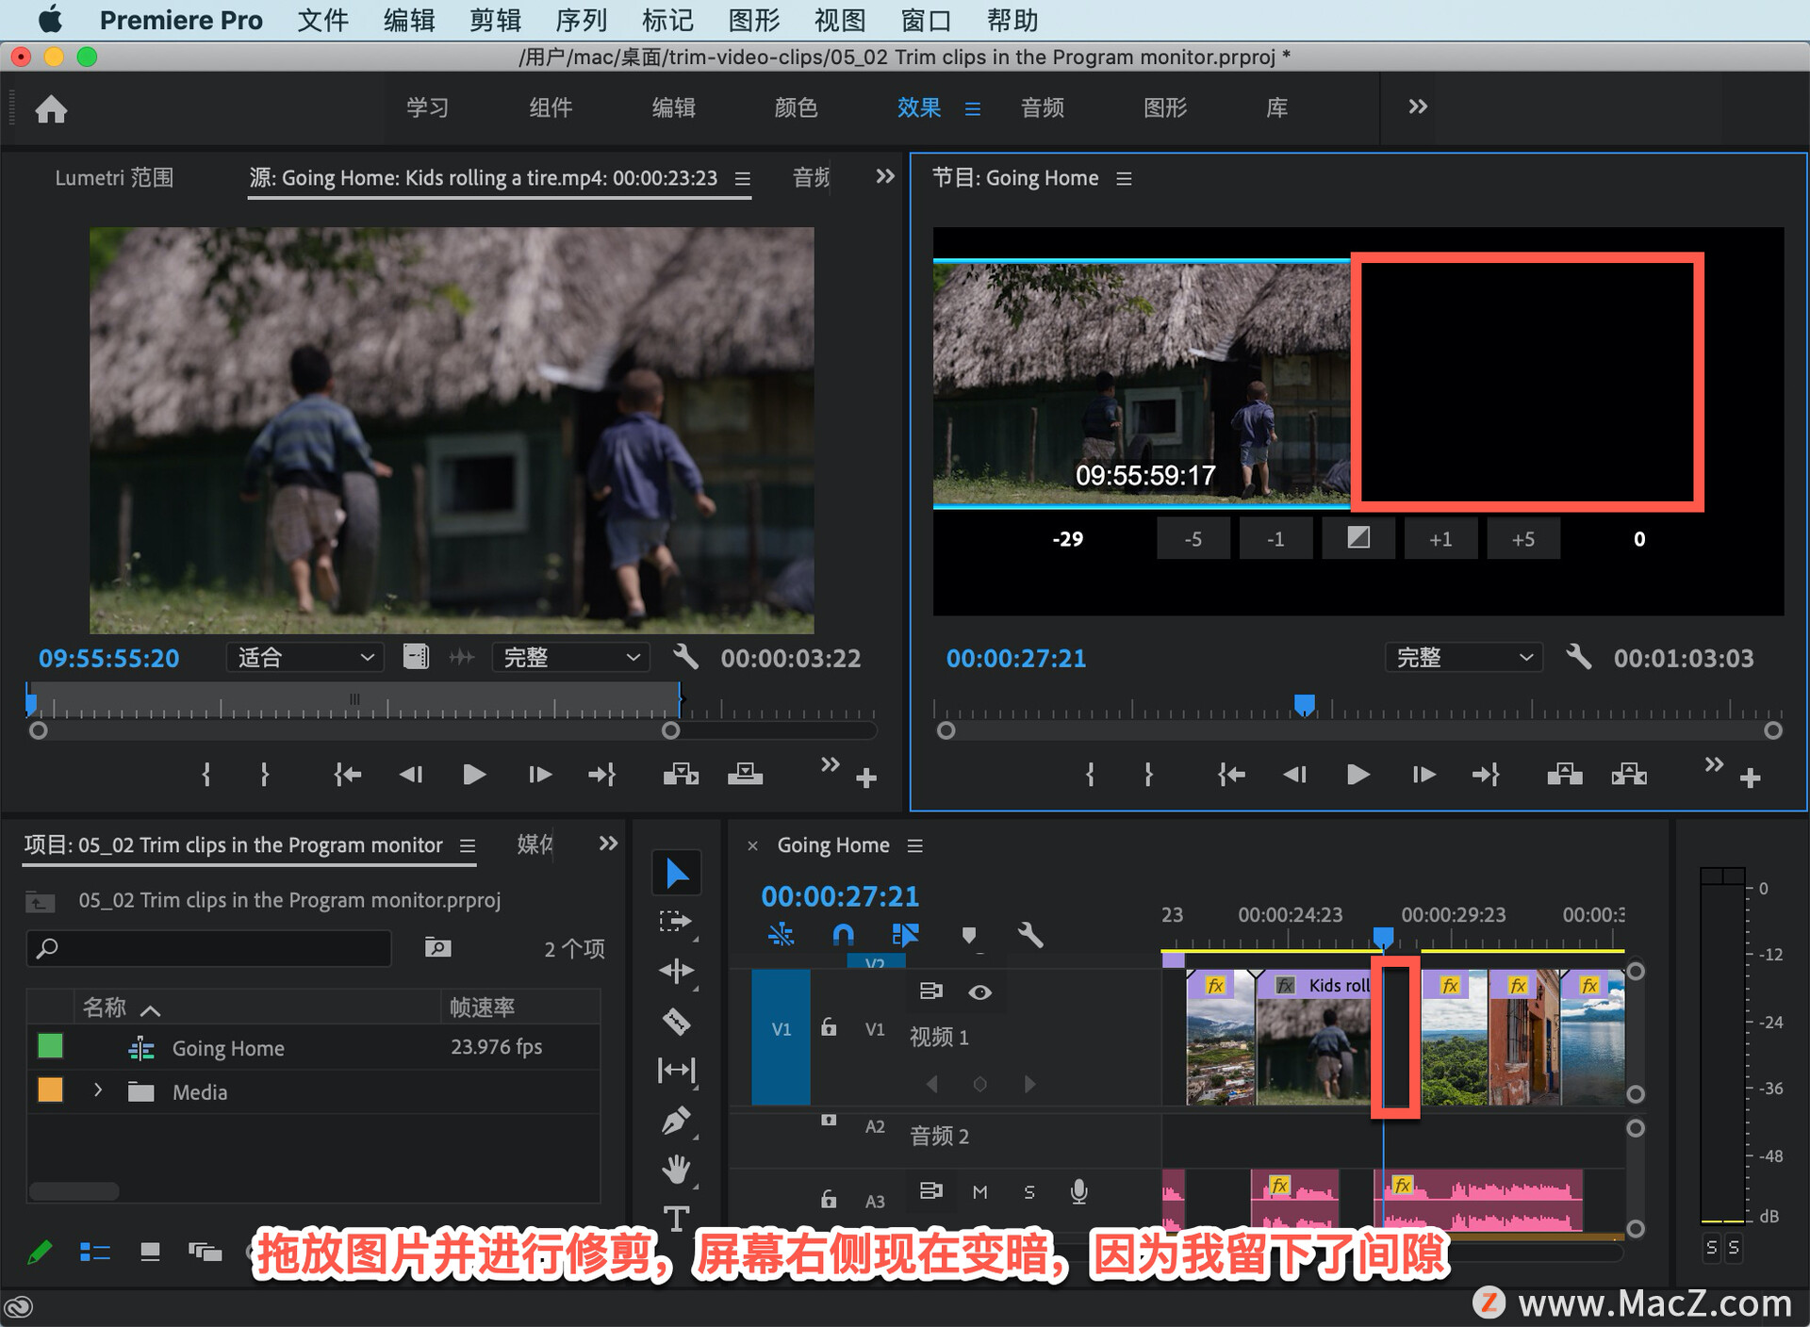Open Program monitor resolution dropdown 完整
Viewport: 1810px width, 1327px height.
[1463, 657]
